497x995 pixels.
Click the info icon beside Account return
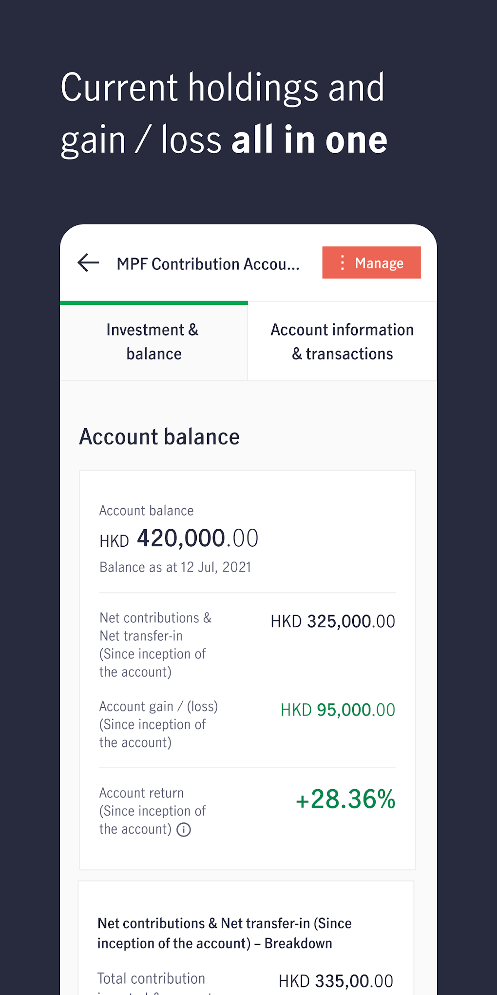click(184, 830)
